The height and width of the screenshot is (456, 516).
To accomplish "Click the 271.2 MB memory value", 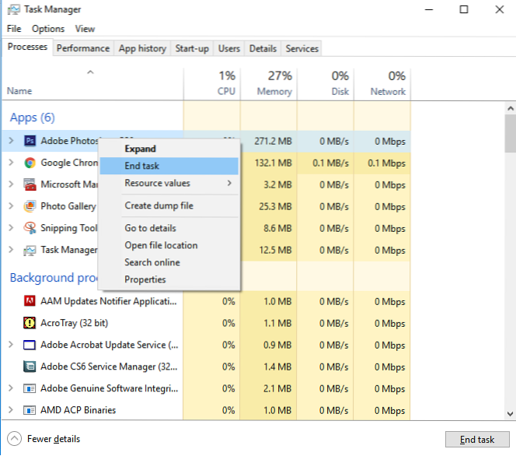I will click(x=273, y=142).
